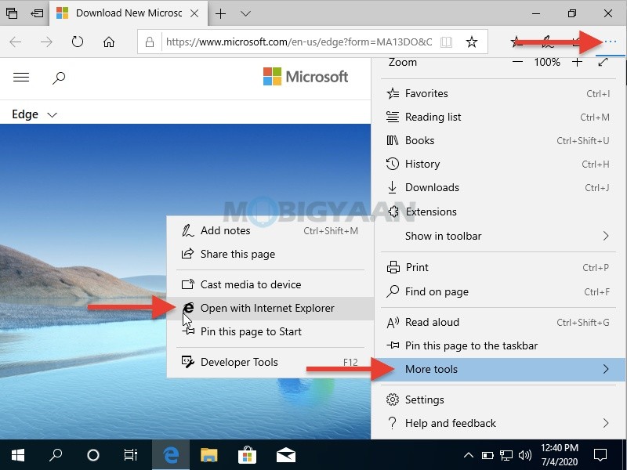
Task: Open Books from the menu
Action: (x=498, y=141)
